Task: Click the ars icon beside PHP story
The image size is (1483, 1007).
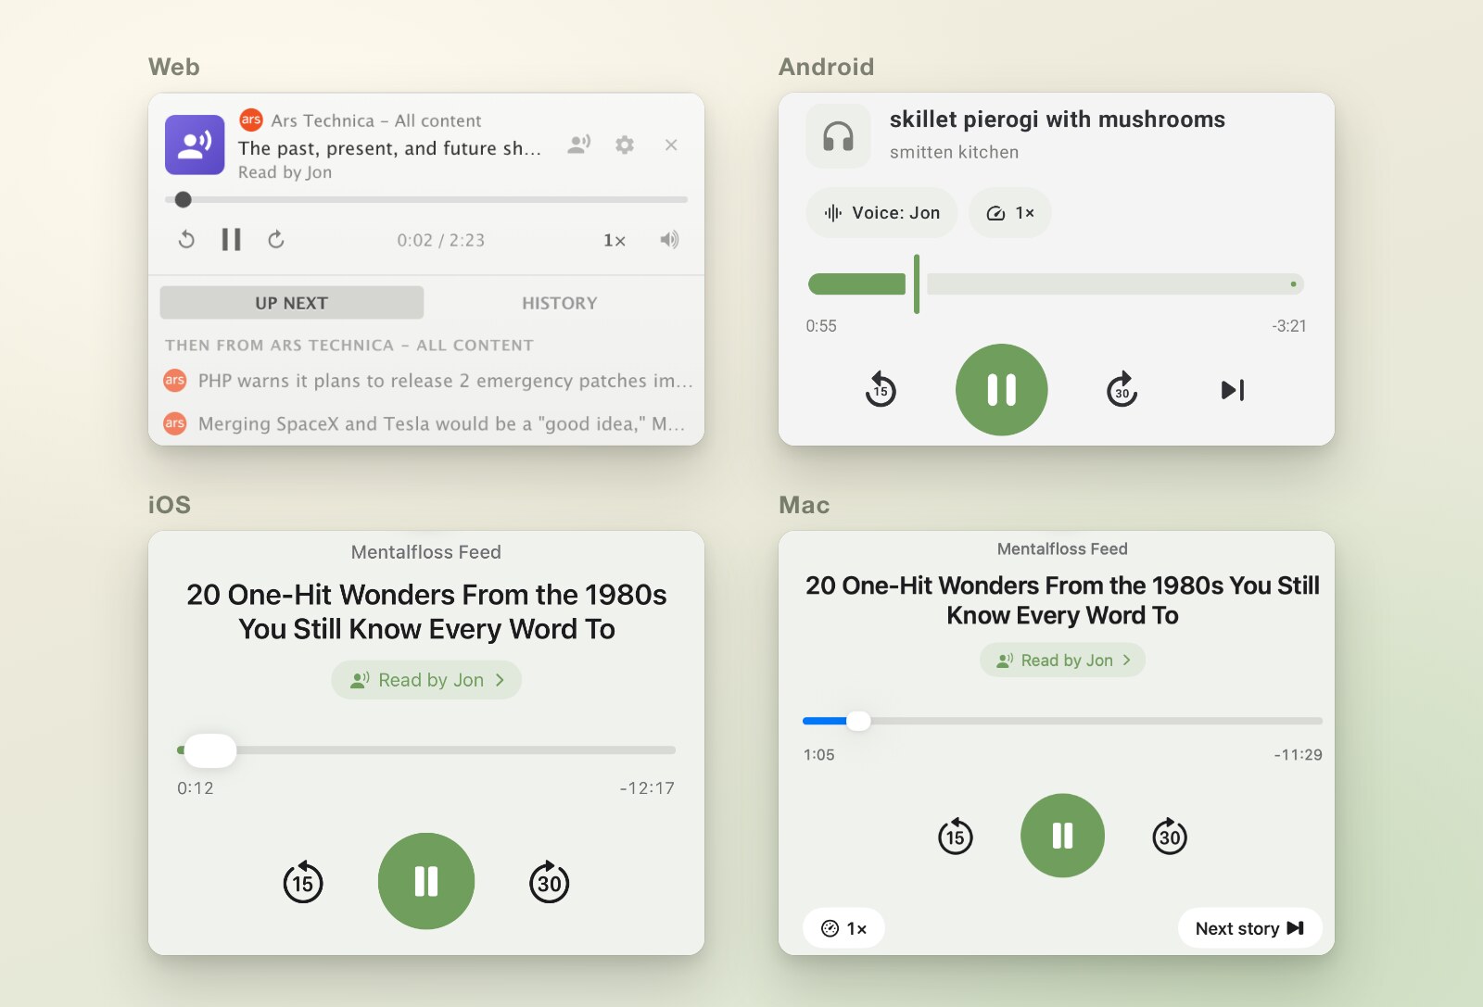Action: pos(175,380)
